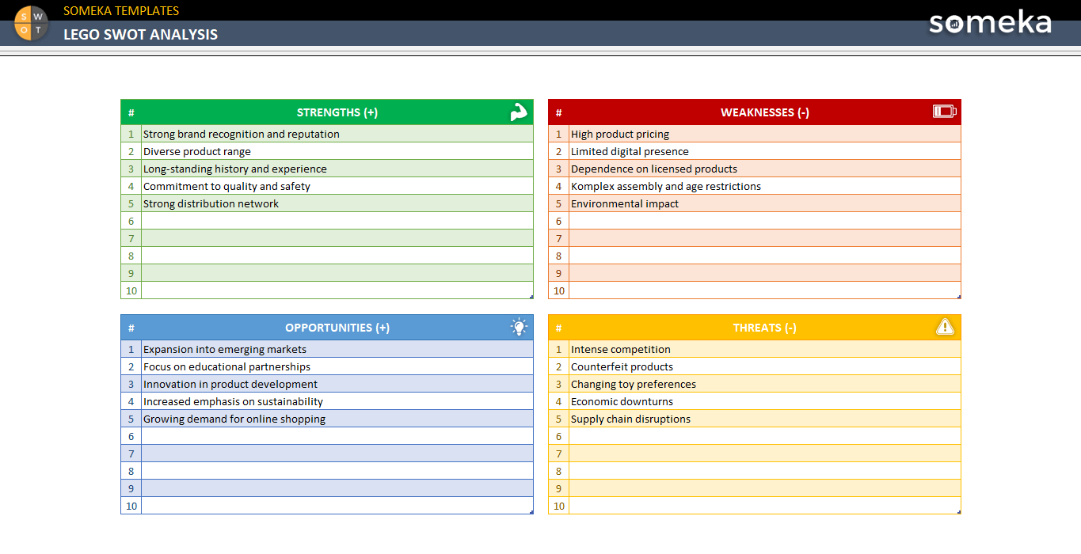Image resolution: width=1081 pixels, height=554 pixels.
Task: Select 'Focus on educational partnerships' cell
Action: tap(337, 366)
